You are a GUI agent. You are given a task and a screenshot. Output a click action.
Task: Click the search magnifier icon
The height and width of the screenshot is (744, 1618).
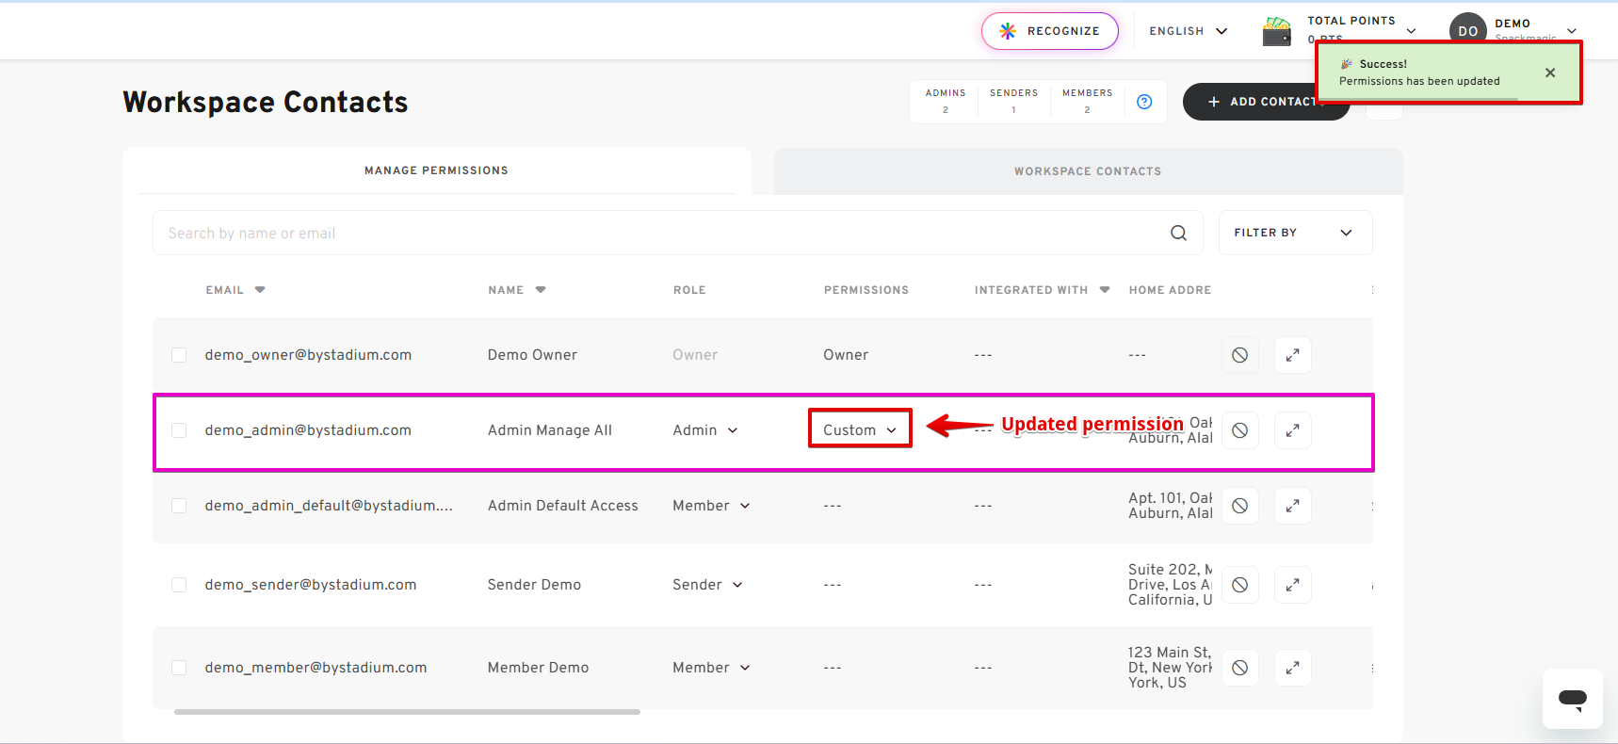(x=1178, y=233)
